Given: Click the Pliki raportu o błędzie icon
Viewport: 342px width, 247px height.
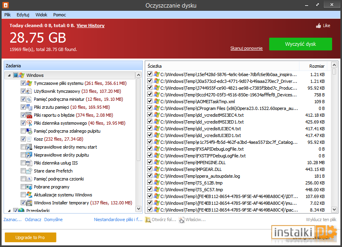Looking at the screenshot, I should coord(29,115).
